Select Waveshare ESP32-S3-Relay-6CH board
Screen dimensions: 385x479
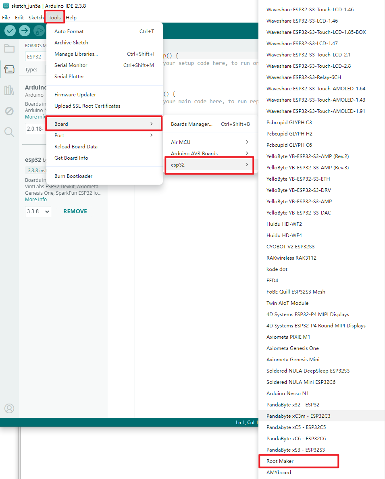point(321,77)
